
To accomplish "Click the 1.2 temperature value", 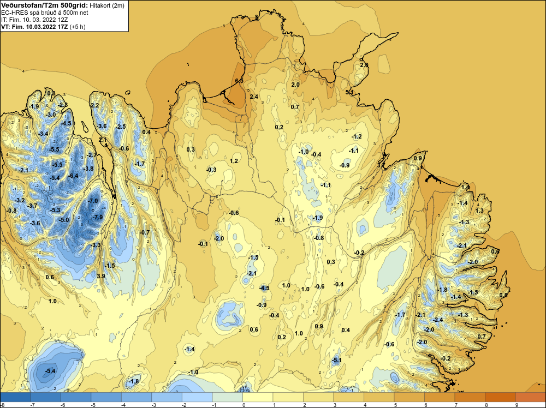I will pos(234,161).
